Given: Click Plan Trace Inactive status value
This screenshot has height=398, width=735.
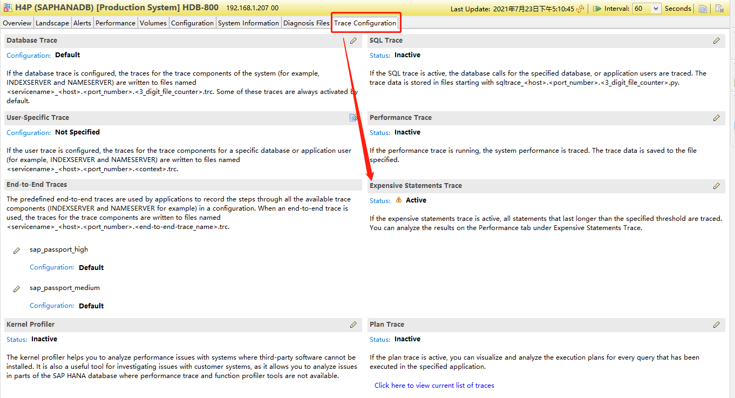Looking at the screenshot, I should pos(407,339).
